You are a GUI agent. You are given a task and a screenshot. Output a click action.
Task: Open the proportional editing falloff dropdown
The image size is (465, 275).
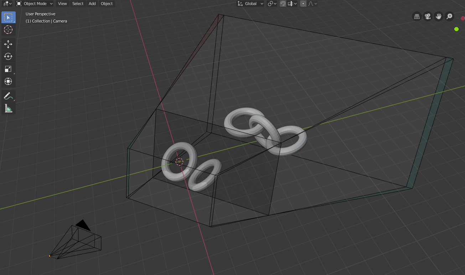coord(312,4)
